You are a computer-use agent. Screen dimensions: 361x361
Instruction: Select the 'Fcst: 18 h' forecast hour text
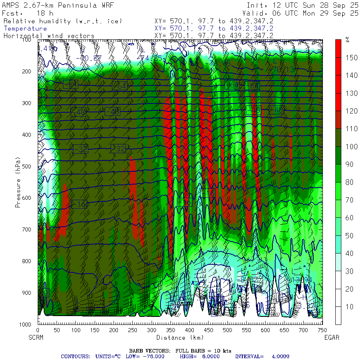point(28,13)
